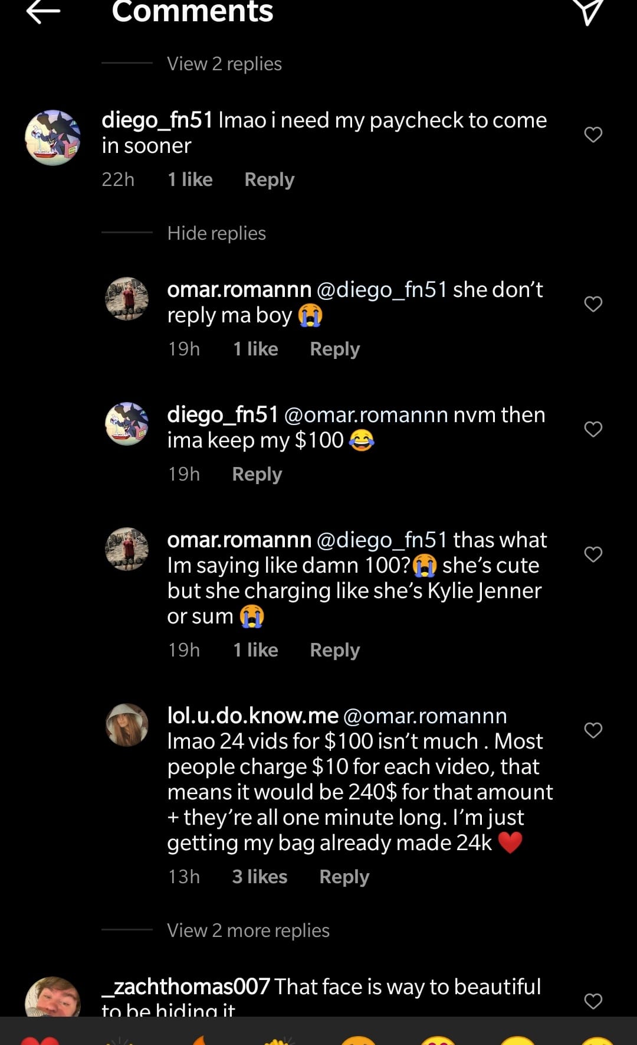Like omar.romannn's 'she don't reply' comment
The image size is (637, 1045).
(593, 304)
